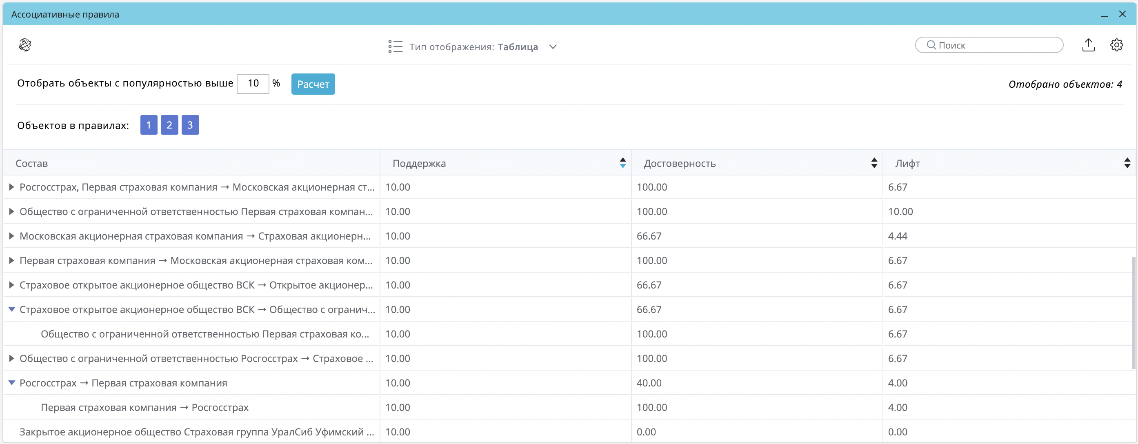
Task: Click the list icon beside the display type
Action: tap(396, 47)
